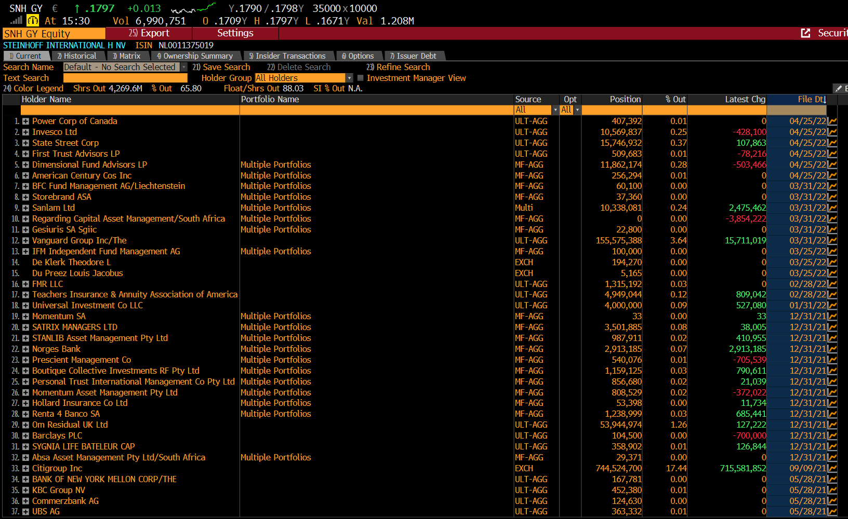Switch to the Options tab
Screen dimensions: 848x519
[x=358, y=56]
